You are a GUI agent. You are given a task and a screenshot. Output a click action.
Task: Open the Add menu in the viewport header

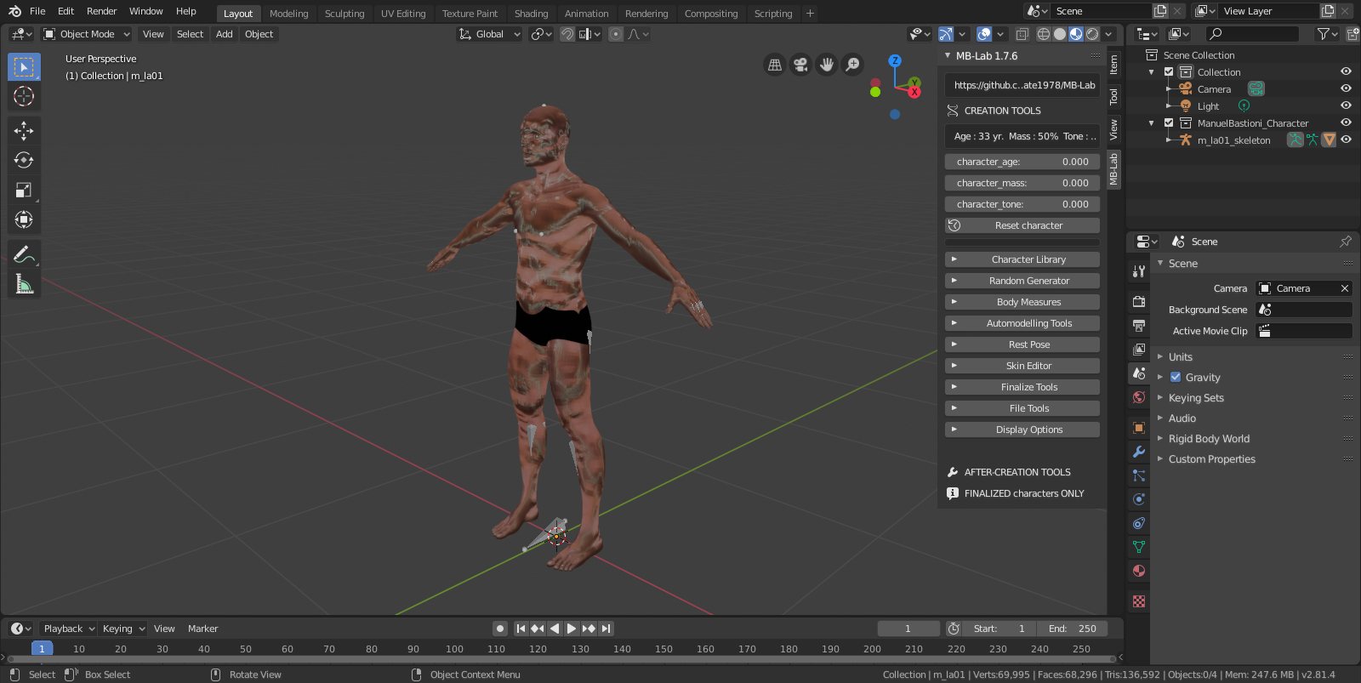click(x=225, y=34)
